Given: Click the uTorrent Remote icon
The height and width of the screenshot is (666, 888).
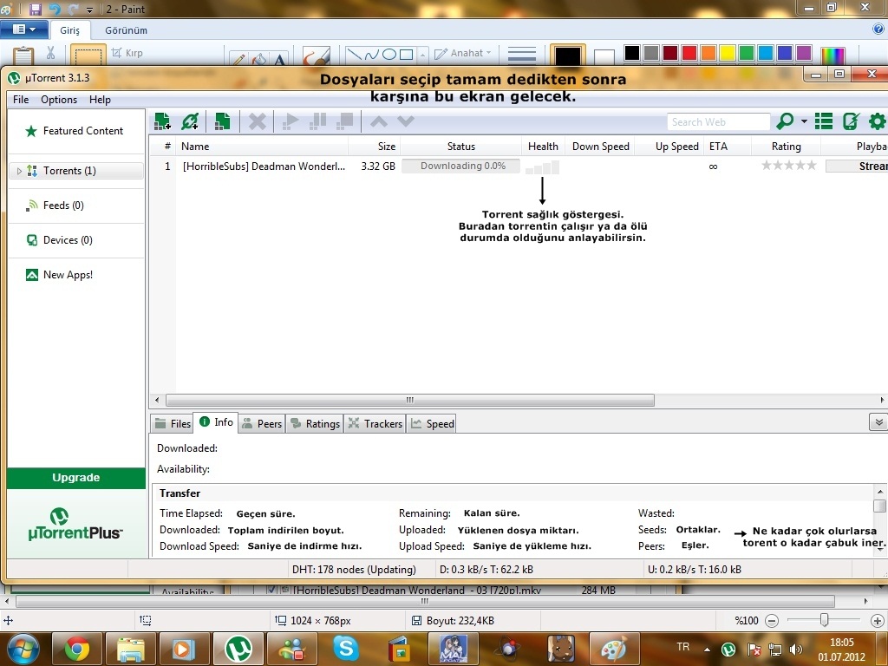Looking at the screenshot, I should (x=851, y=121).
